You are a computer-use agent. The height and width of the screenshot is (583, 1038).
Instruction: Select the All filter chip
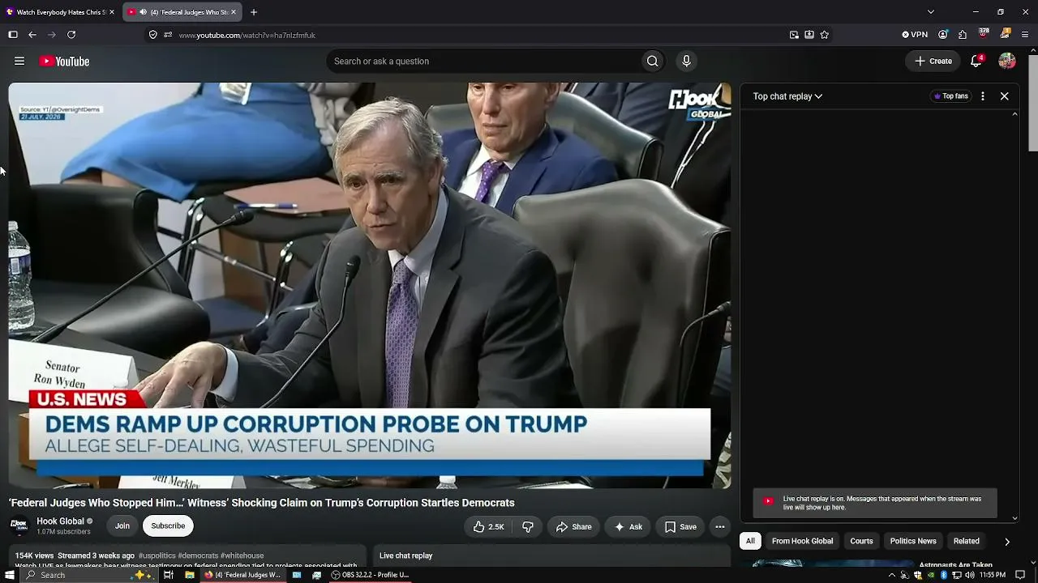click(750, 542)
